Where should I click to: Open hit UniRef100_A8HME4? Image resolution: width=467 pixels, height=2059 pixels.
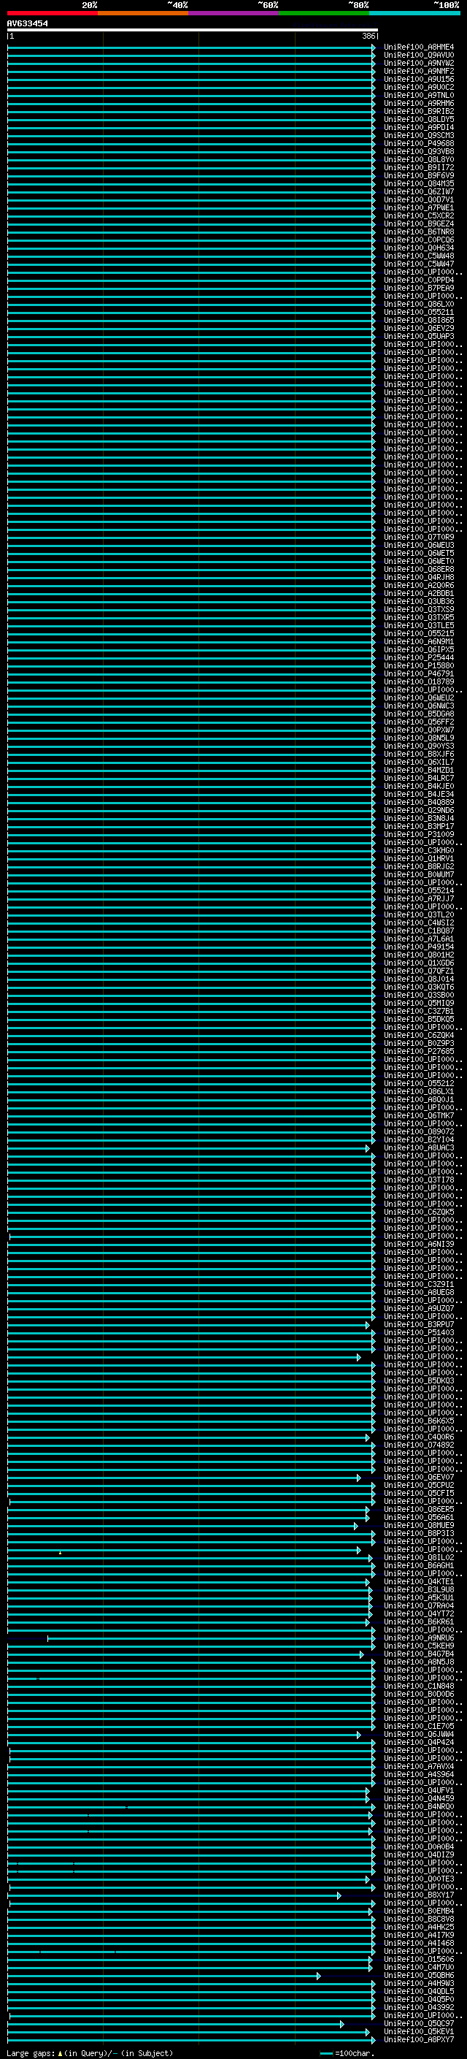point(418,47)
